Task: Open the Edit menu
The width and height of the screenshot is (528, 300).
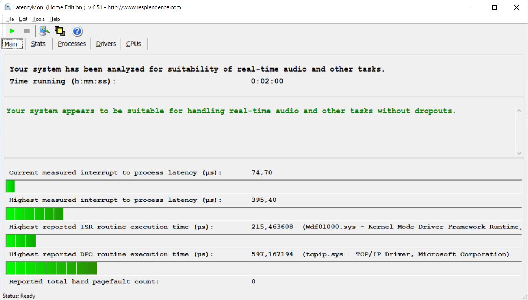Action: (x=23, y=19)
